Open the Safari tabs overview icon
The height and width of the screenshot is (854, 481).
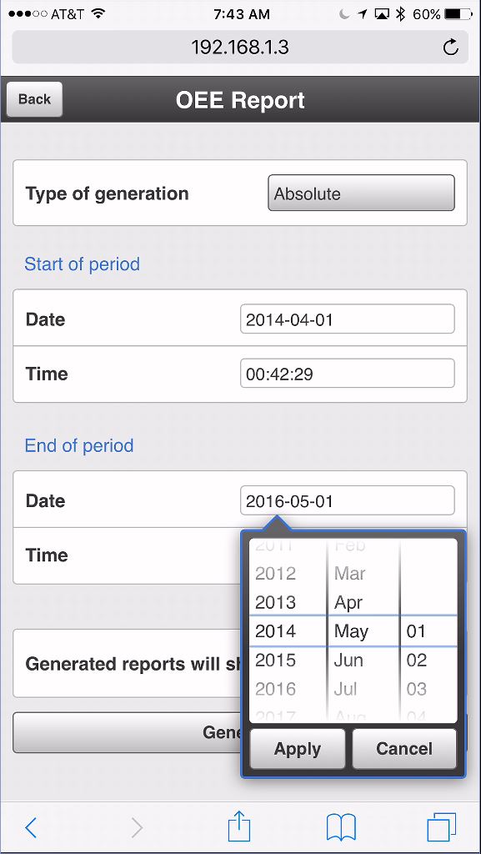pos(441,827)
